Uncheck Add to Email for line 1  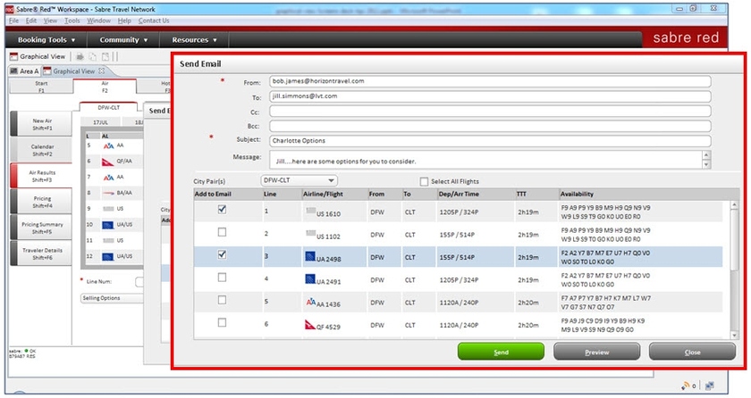pyautogui.click(x=222, y=210)
